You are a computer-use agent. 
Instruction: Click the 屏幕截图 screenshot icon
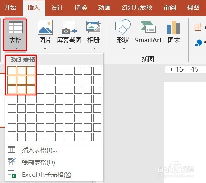69,27
